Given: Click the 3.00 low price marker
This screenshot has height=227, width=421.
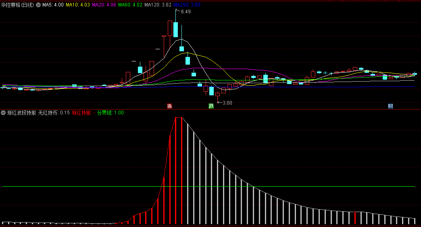Looking at the screenshot, I should click(x=227, y=103).
